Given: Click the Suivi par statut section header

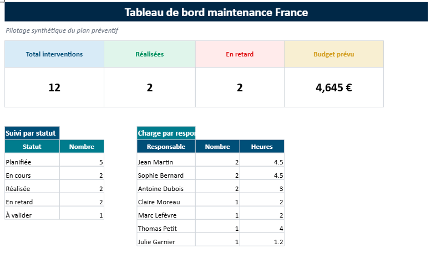Looking at the screenshot, I should tap(32, 133).
